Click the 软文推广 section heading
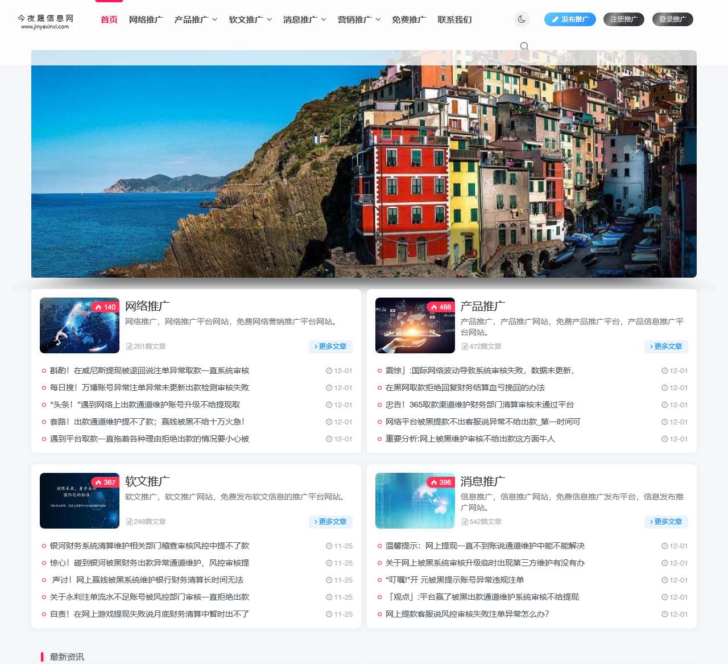This screenshot has height=664, width=728. [148, 481]
